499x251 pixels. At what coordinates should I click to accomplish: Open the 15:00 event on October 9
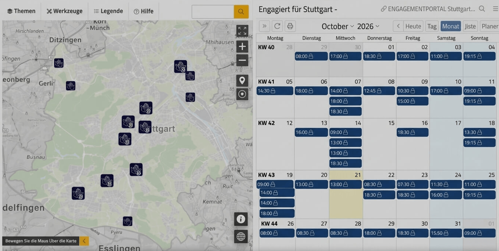[413, 101]
